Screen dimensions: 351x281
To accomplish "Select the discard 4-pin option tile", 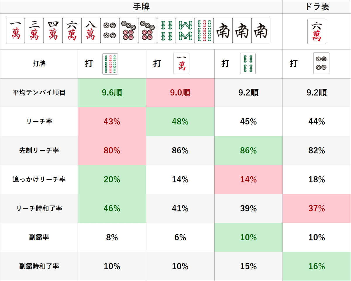I will point(321,63).
